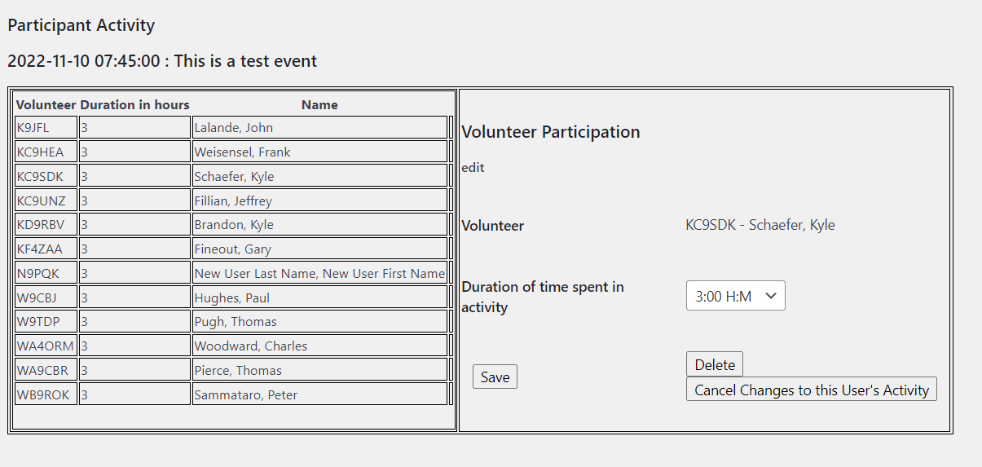The height and width of the screenshot is (467, 982).
Task: Cancel Changes to this User's Activity
Action: click(811, 390)
